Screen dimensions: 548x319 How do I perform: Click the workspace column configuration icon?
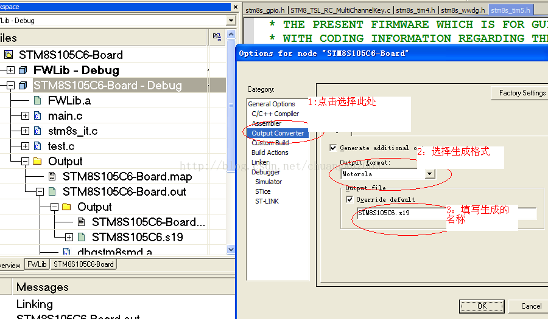coord(217,37)
